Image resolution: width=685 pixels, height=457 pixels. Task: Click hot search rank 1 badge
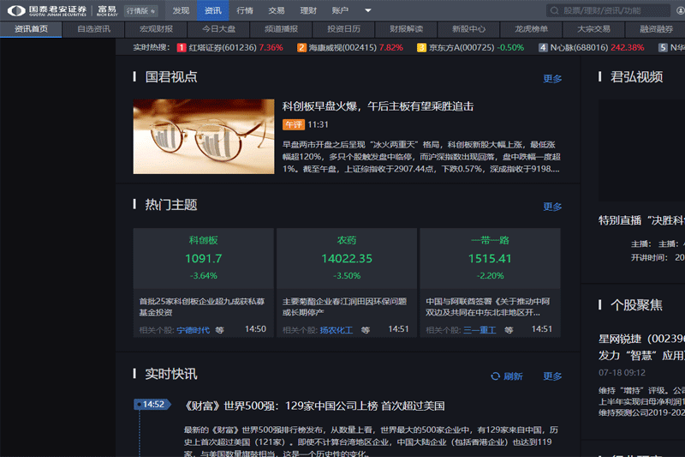[x=182, y=48]
